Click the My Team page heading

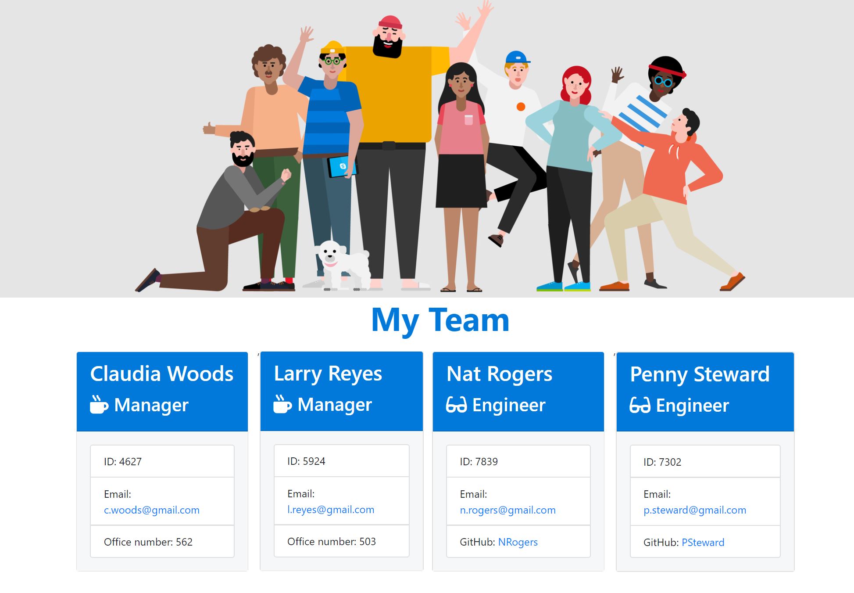[x=440, y=320]
